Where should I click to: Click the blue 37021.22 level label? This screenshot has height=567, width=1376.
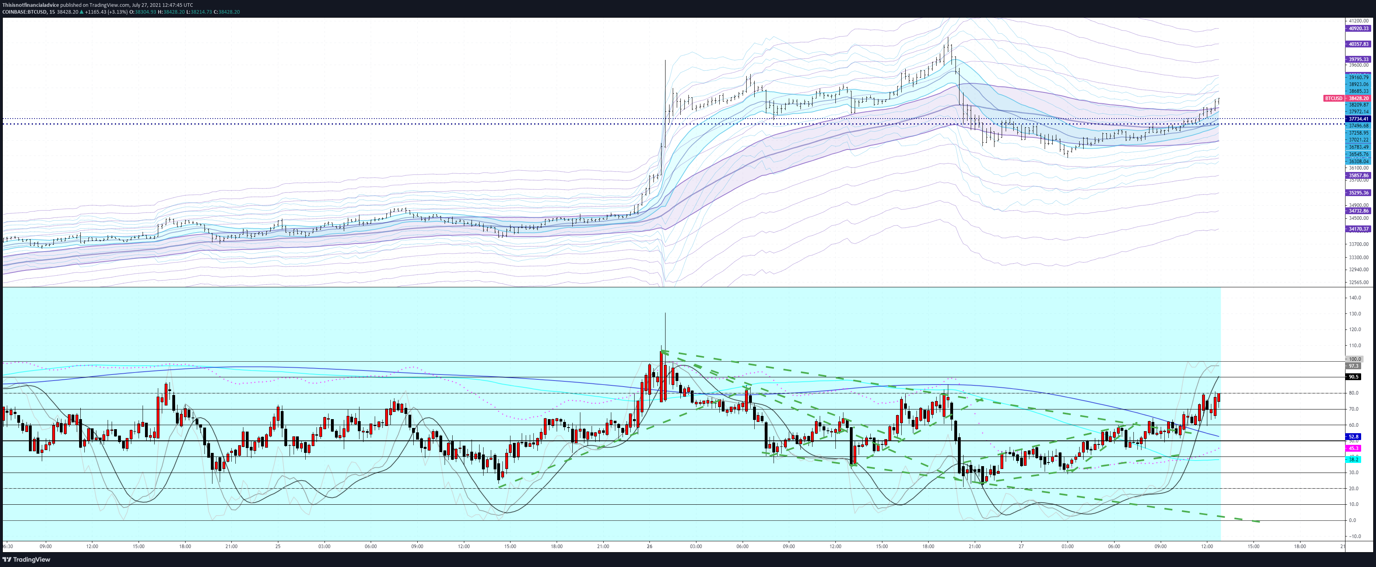(x=1358, y=139)
